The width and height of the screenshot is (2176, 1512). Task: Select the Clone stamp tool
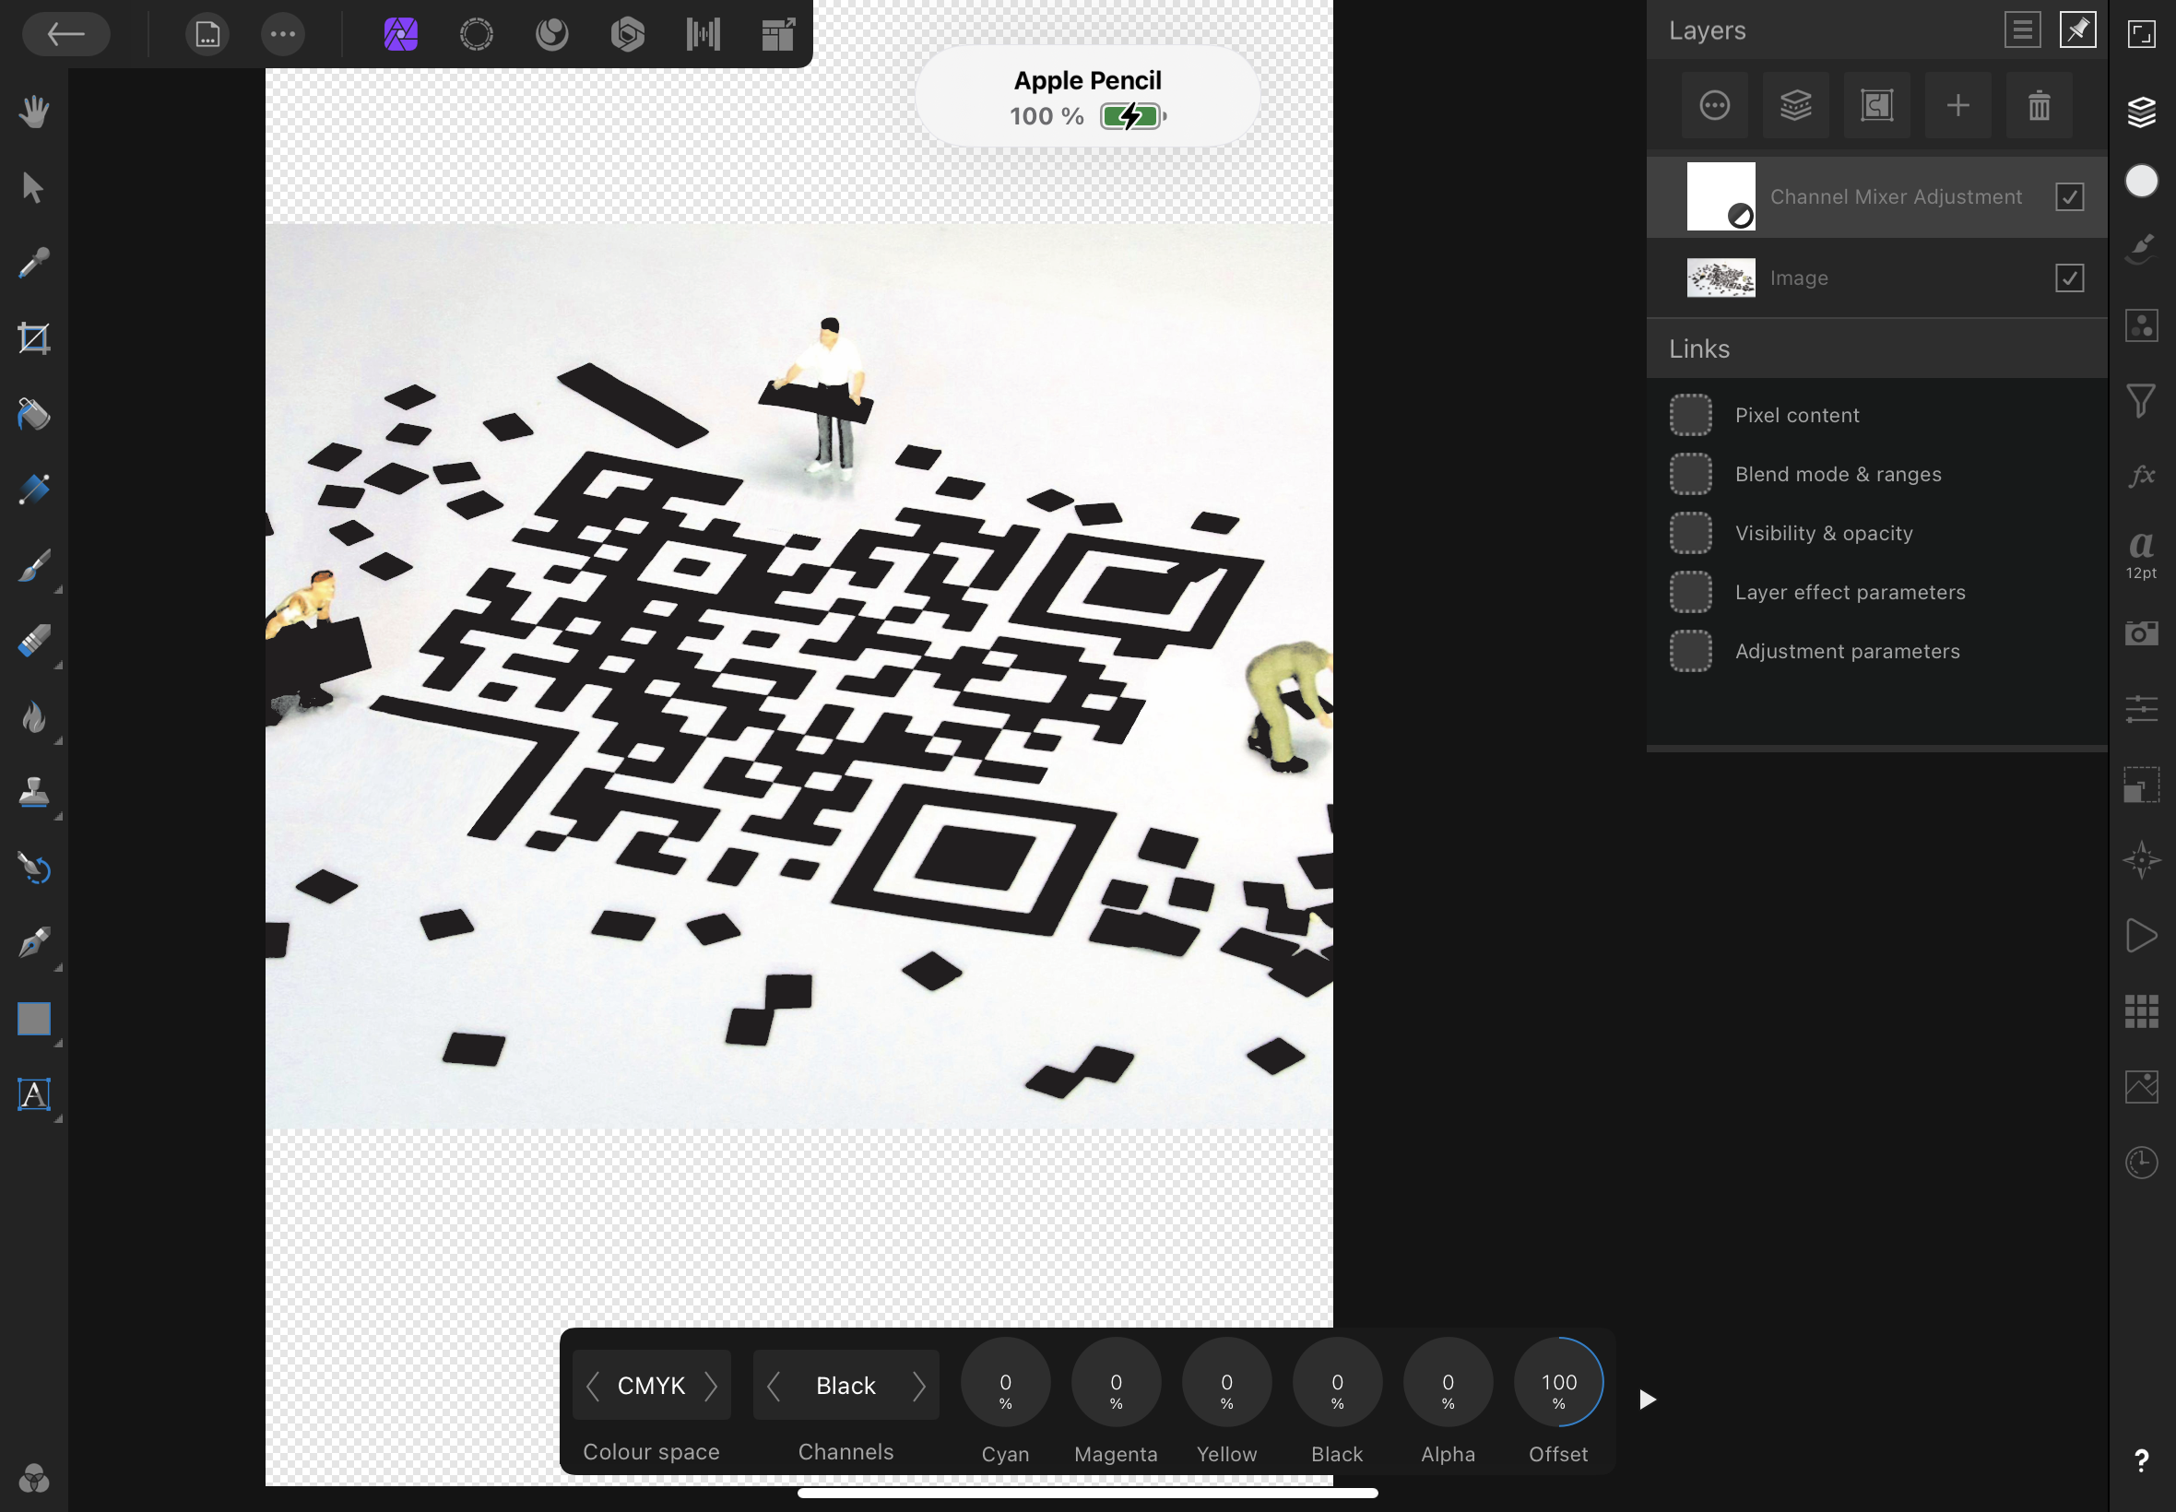pyautogui.click(x=34, y=792)
